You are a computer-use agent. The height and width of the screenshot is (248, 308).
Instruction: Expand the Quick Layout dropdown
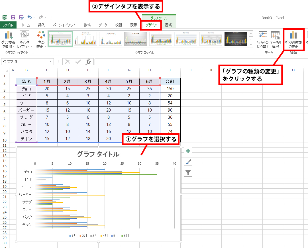25,40
